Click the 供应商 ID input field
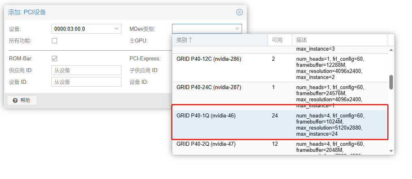 pyautogui.click(x=86, y=70)
